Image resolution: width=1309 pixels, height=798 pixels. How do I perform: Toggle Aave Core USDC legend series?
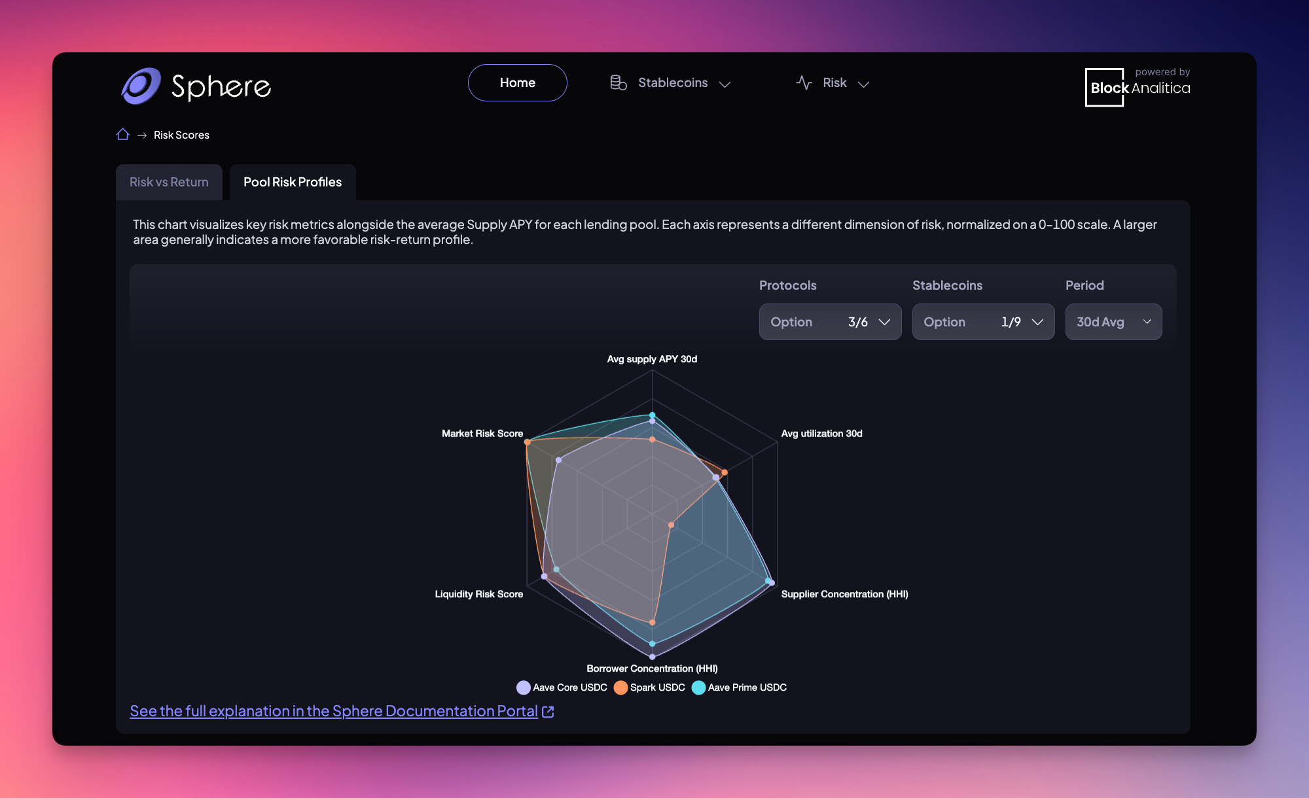click(x=562, y=687)
